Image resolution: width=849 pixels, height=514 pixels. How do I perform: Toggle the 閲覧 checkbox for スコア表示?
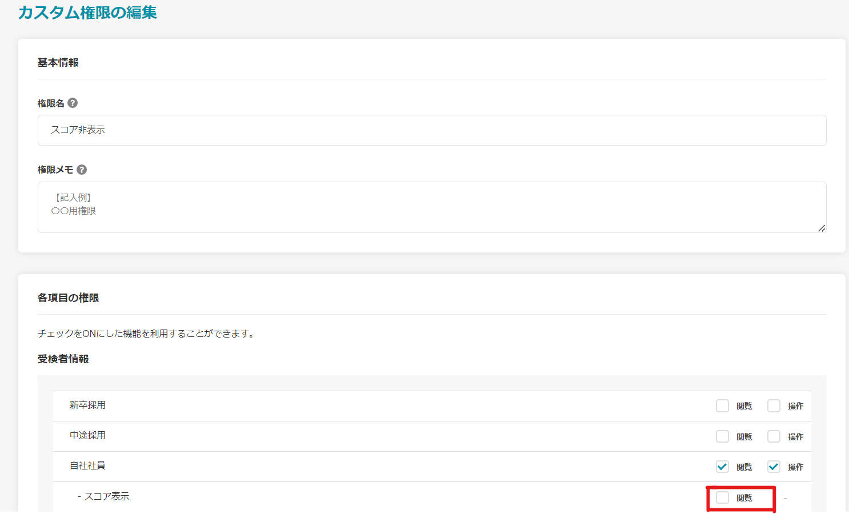pyautogui.click(x=722, y=497)
